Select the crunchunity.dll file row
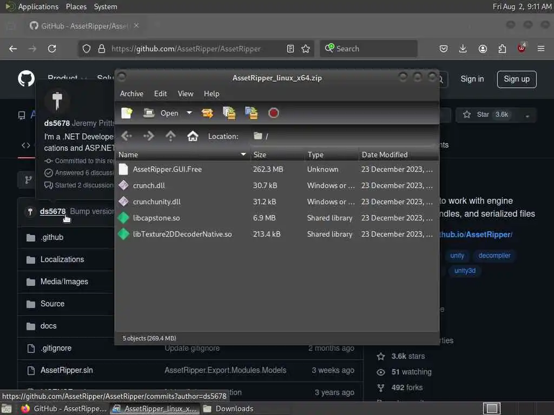Image resolution: width=554 pixels, height=415 pixels. click(x=277, y=202)
